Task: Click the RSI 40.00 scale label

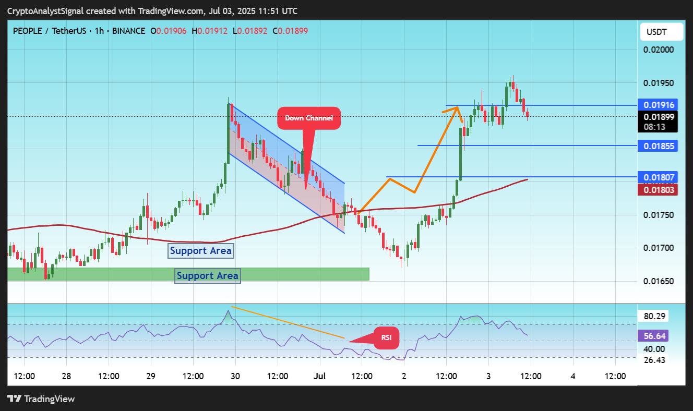Action: click(x=653, y=349)
